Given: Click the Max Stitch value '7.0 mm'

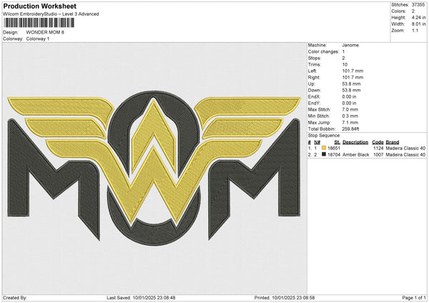Looking at the screenshot, I should pyautogui.click(x=350, y=109).
